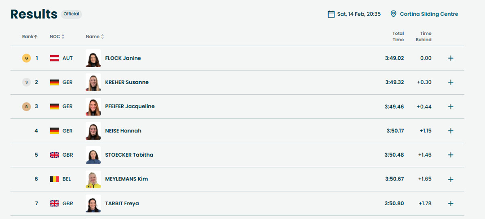This screenshot has width=485, height=219.
Task: Click the silver medal icon beside rank 2
Action: click(x=26, y=82)
